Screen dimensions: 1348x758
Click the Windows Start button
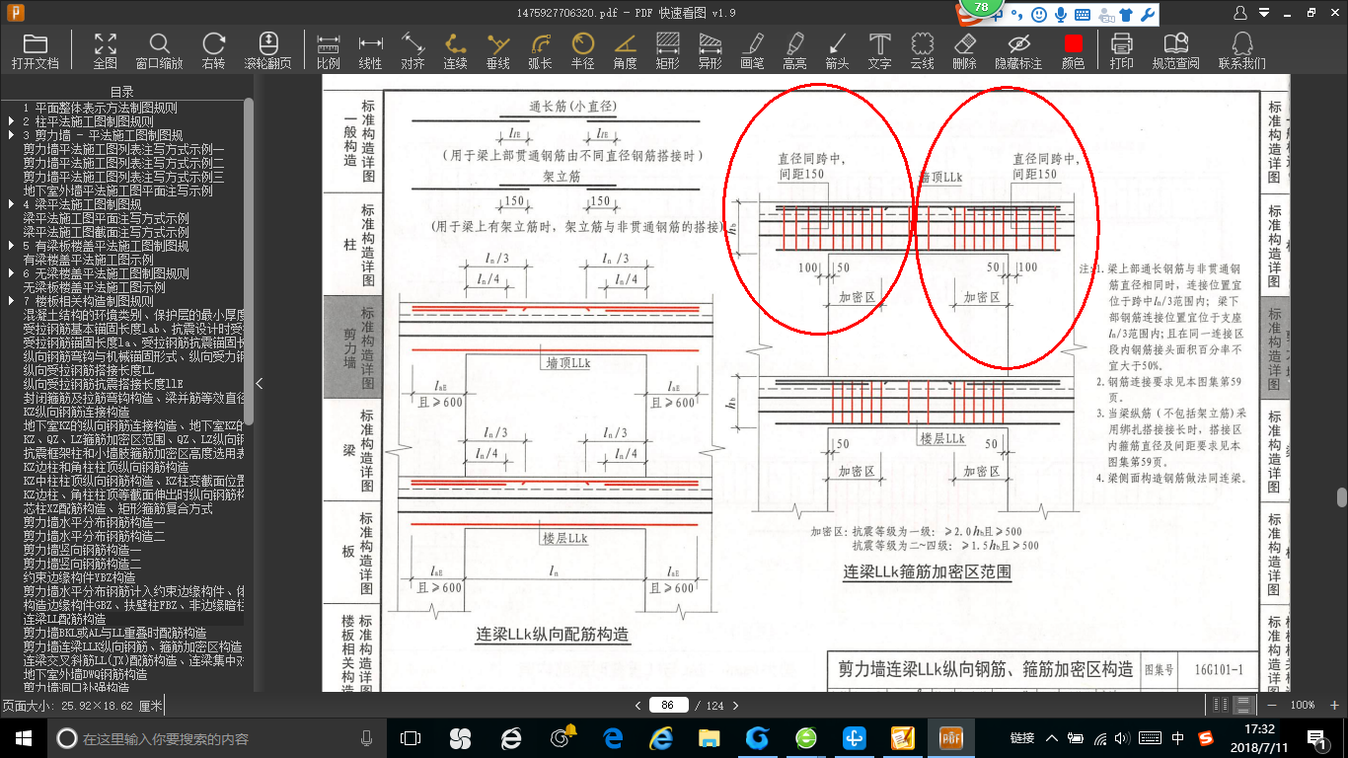(x=23, y=737)
